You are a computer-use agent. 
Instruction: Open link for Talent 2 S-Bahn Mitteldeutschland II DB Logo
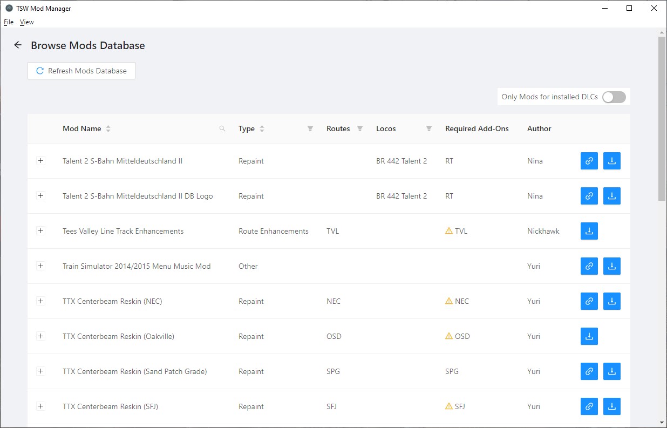[x=589, y=196]
